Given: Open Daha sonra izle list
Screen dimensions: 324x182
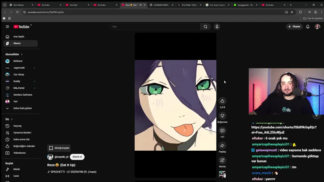Looking at the screenshot, I should pos(21,140).
